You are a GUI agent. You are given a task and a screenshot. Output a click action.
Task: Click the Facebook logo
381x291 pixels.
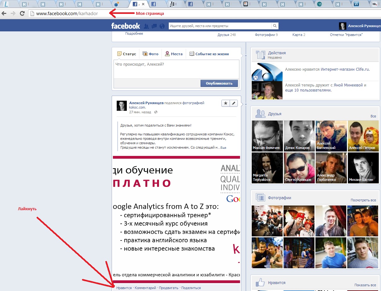coord(126,26)
